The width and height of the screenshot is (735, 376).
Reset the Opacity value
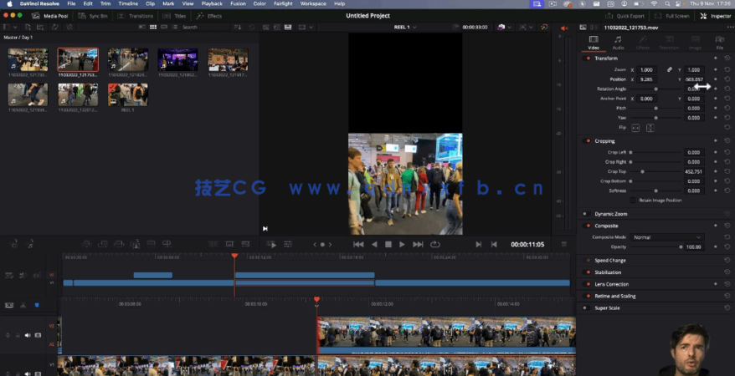point(727,247)
